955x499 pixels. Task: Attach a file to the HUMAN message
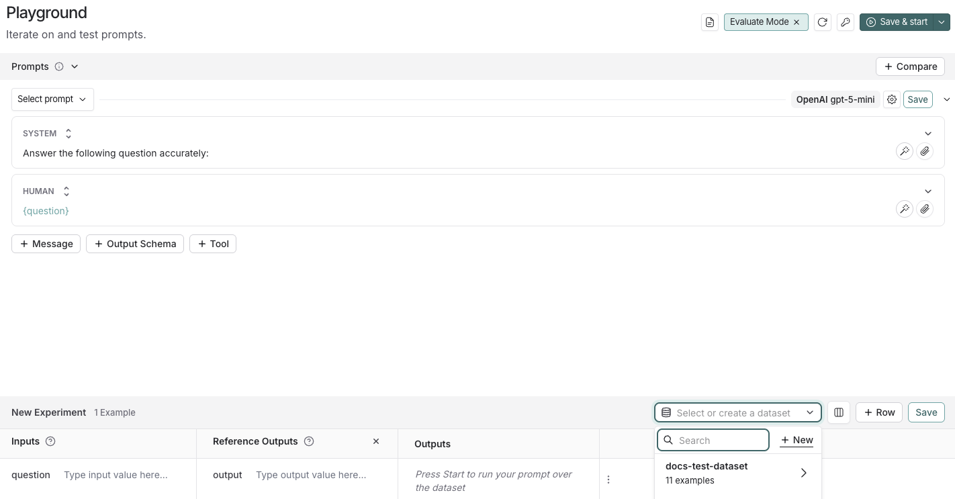(925, 209)
